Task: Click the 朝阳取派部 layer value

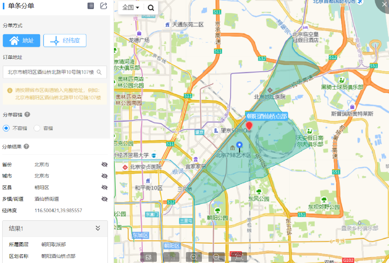Action: pyautogui.click(x=54, y=244)
